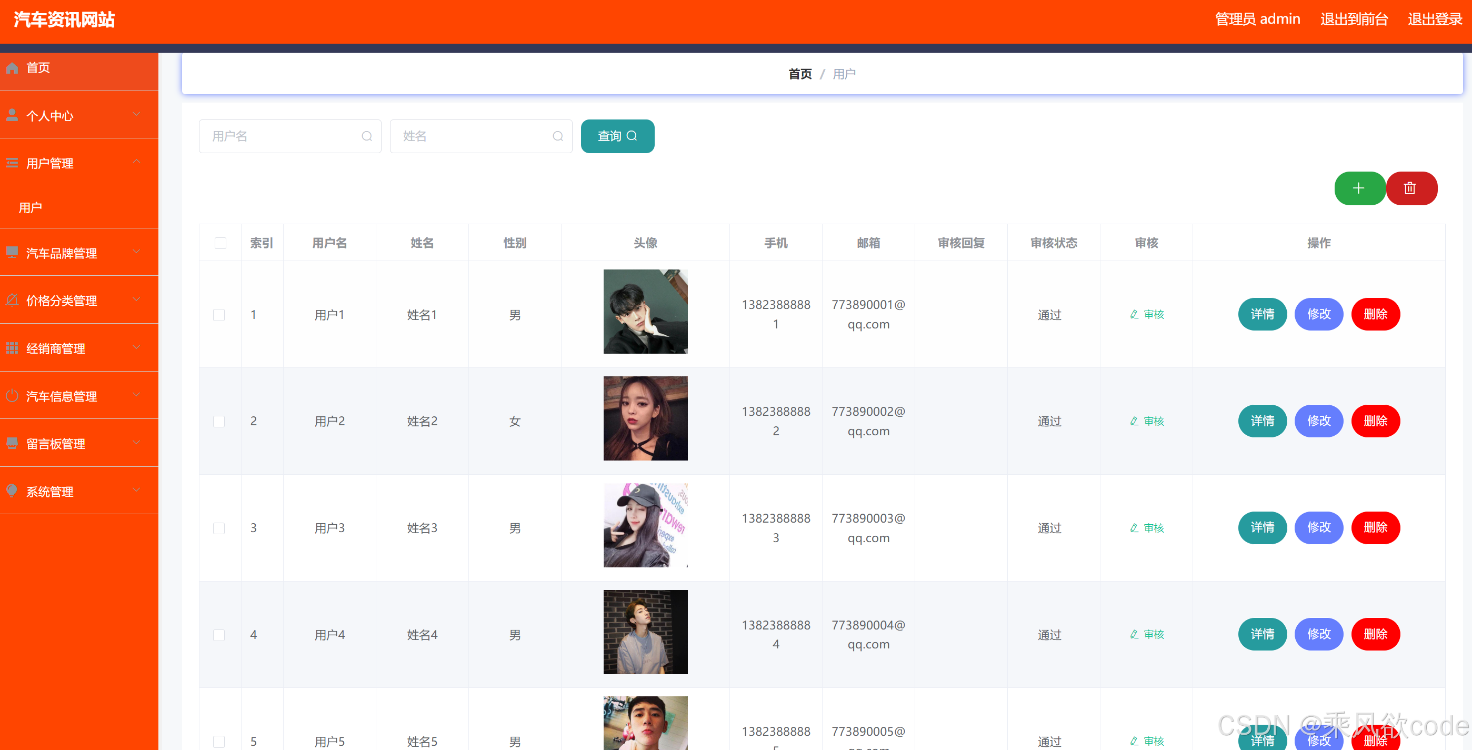Open the 用户 submenu item
Image resolution: width=1472 pixels, height=750 pixels.
pyautogui.click(x=31, y=207)
